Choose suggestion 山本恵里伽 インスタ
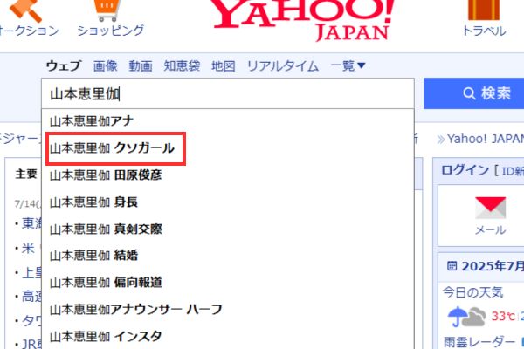Image resolution: width=524 pixels, height=349 pixels. 228,336
